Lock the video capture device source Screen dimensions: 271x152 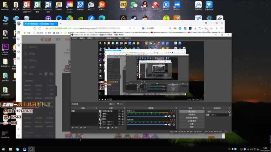click(x=123, y=111)
